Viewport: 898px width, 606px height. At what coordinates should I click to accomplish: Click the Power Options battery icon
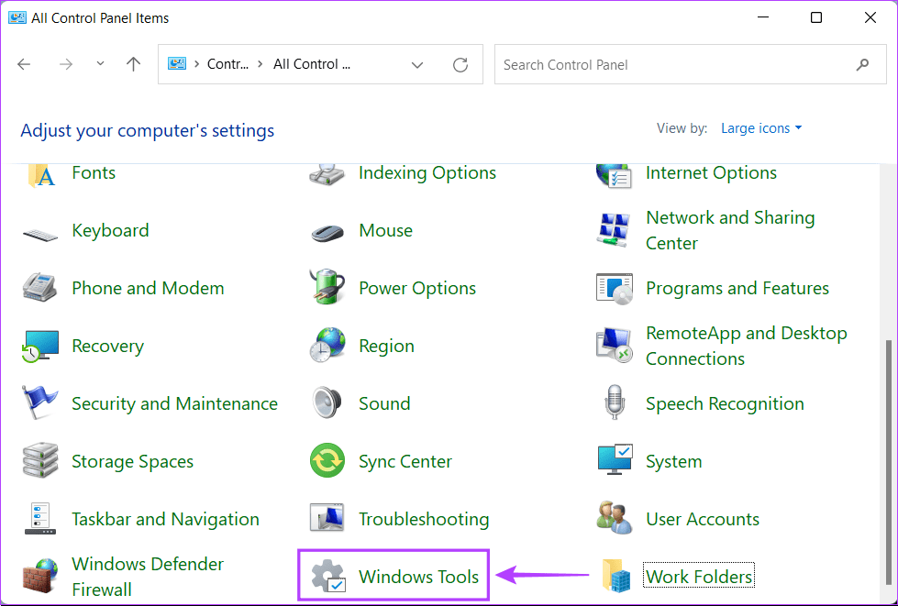pyautogui.click(x=327, y=288)
